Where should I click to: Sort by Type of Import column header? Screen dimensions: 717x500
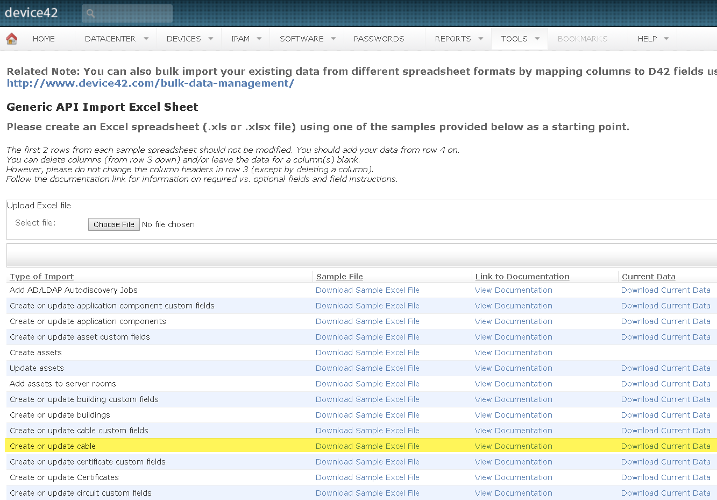pyautogui.click(x=41, y=277)
